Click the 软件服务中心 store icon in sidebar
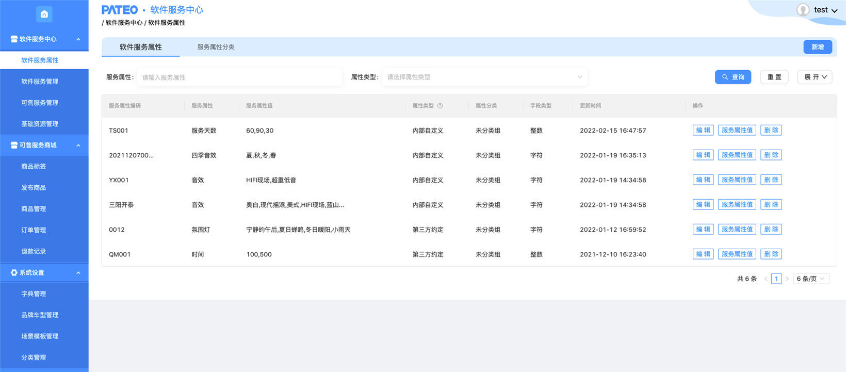Image resolution: width=846 pixels, height=372 pixels. [x=14, y=39]
